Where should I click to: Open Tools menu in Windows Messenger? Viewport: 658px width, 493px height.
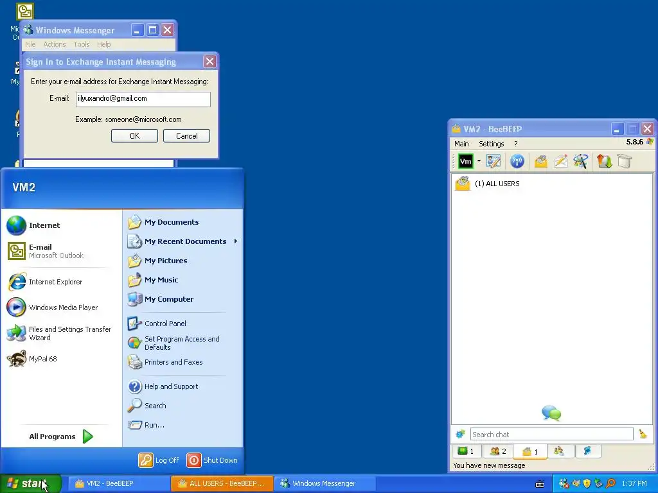tap(82, 44)
